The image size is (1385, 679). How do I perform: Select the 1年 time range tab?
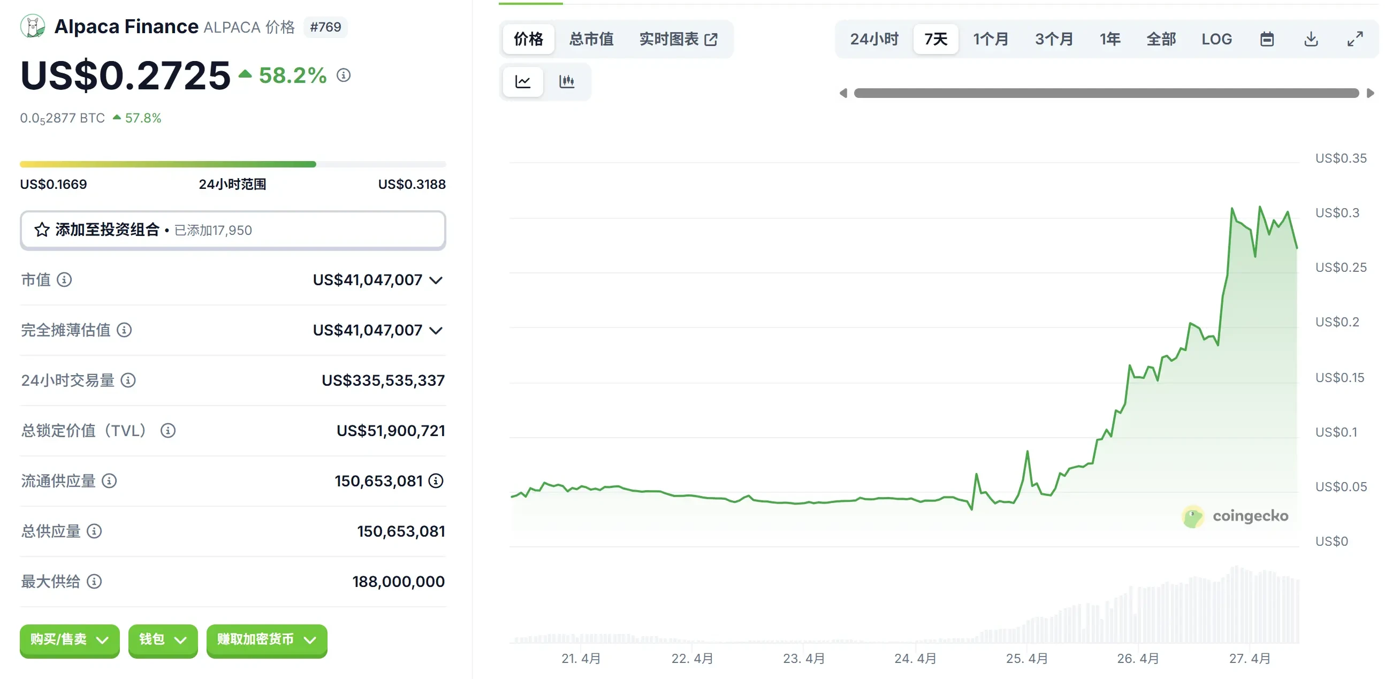click(x=1110, y=39)
